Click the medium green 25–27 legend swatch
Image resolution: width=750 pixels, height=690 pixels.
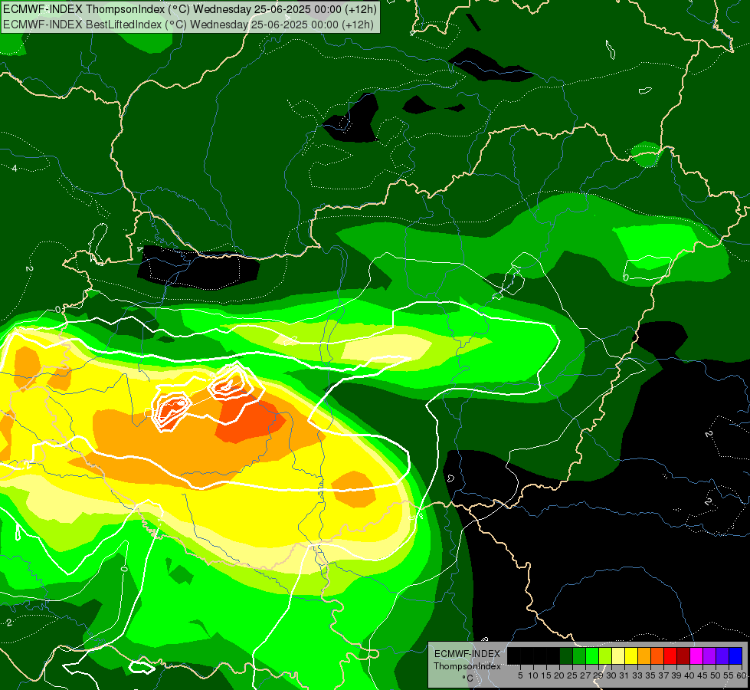(579, 655)
